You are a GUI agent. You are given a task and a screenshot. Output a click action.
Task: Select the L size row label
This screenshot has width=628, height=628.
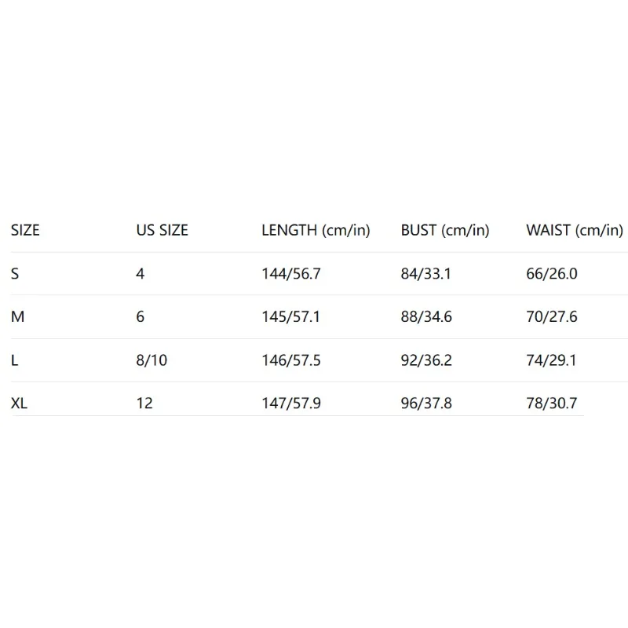[x=15, y=360]
